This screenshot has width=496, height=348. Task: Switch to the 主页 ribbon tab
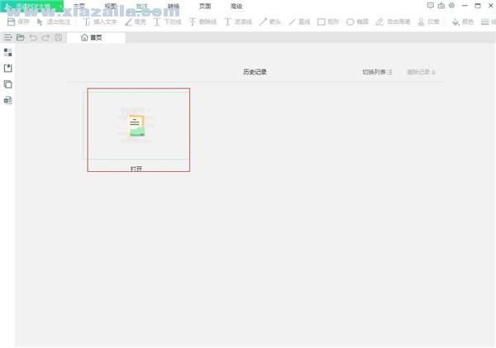tap(79, 6)
